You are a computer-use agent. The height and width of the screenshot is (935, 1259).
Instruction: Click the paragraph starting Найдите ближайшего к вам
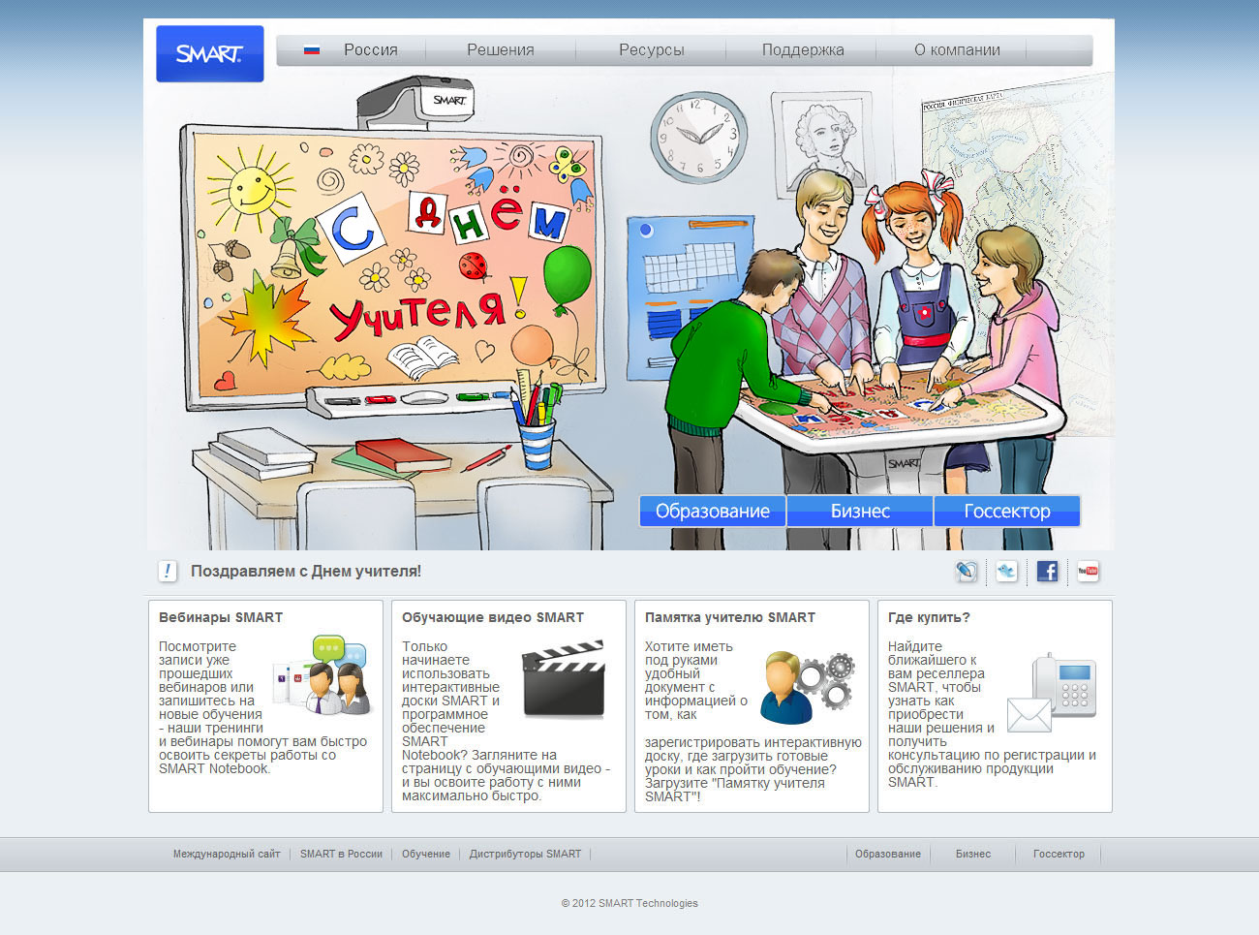[x=993, y=714]
